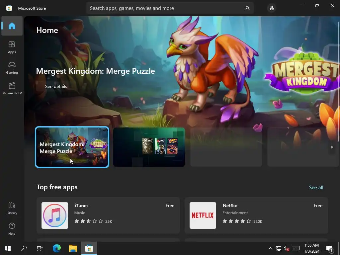
Task: Open the Help page
Action: [12, 229]
